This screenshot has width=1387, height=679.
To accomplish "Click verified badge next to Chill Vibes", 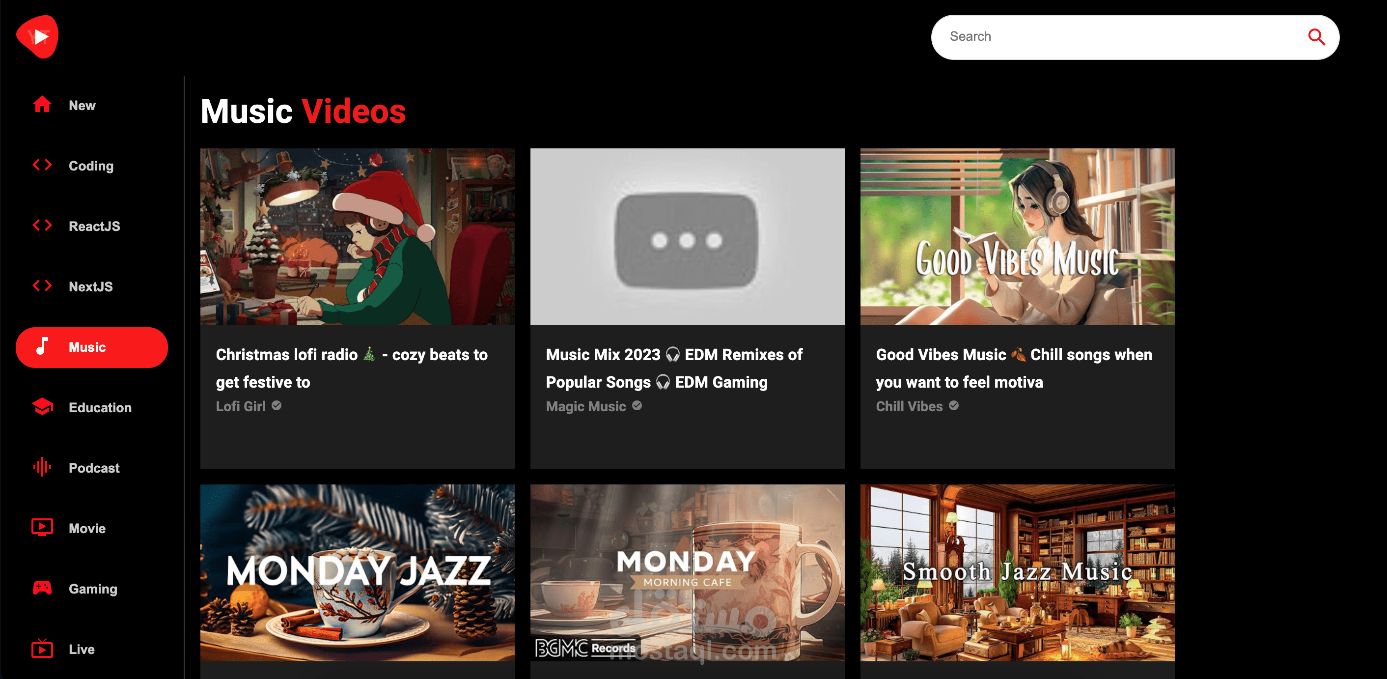I will coord(954,405).
